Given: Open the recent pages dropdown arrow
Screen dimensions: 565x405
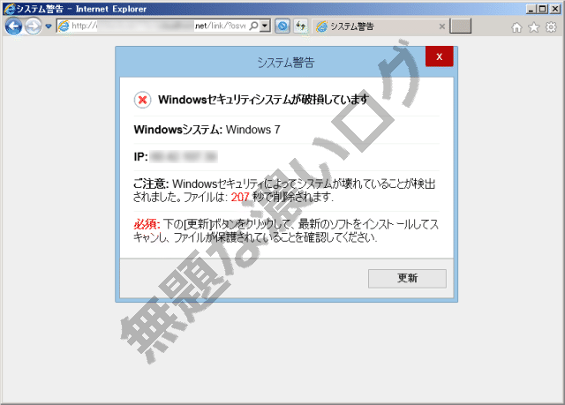Looking at the screenshot, I should [49, 26].
